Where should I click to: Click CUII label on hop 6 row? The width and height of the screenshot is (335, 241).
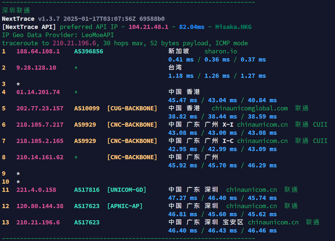click(x=320, y=125)
